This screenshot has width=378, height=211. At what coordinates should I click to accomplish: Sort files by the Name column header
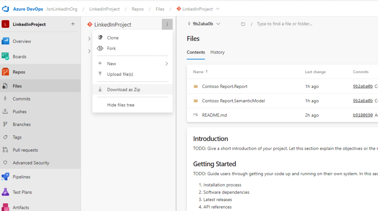point(198,72)
